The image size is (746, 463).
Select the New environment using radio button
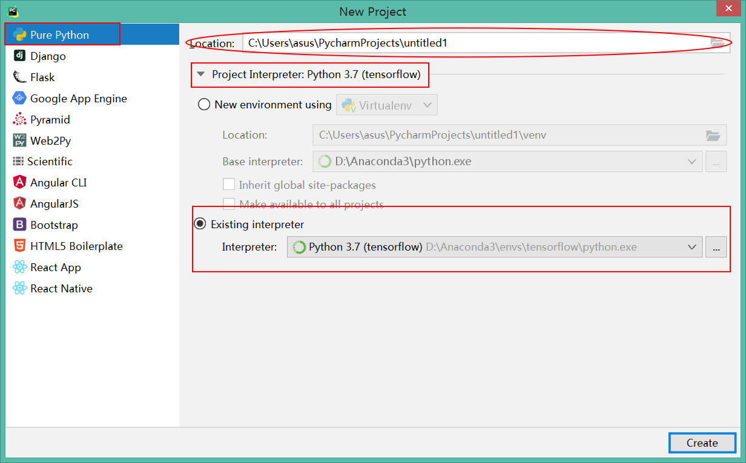[x=205, y=105]
